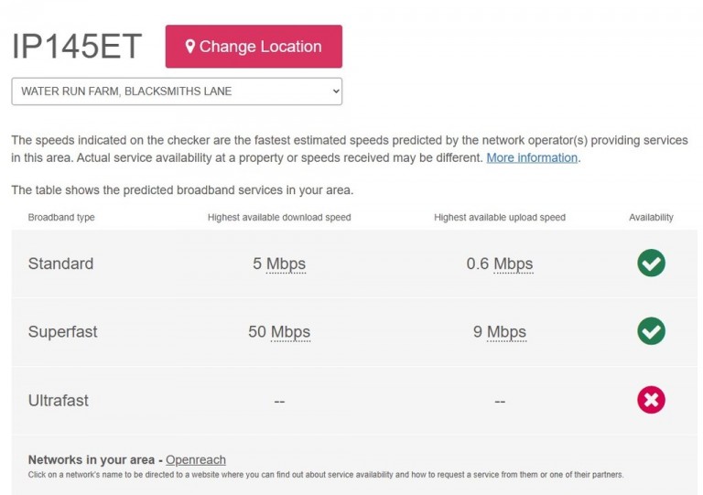The height and width of the screenshot is (495, 703).
Task: Click the 50 Mbps Superfast download speed
Action: coord(279,332)
